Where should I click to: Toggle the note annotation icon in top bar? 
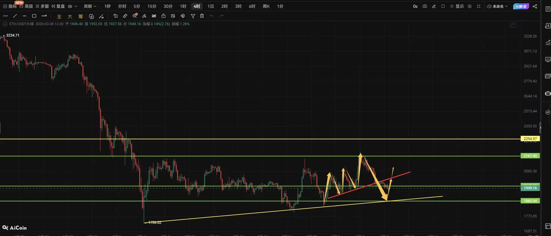coord(443,6)
